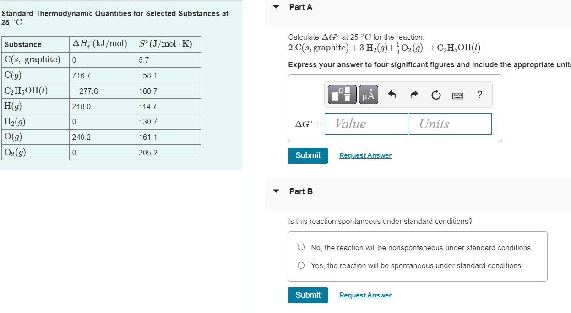Click the Help question mark icon
571x313 pixels.
point(479,95)
